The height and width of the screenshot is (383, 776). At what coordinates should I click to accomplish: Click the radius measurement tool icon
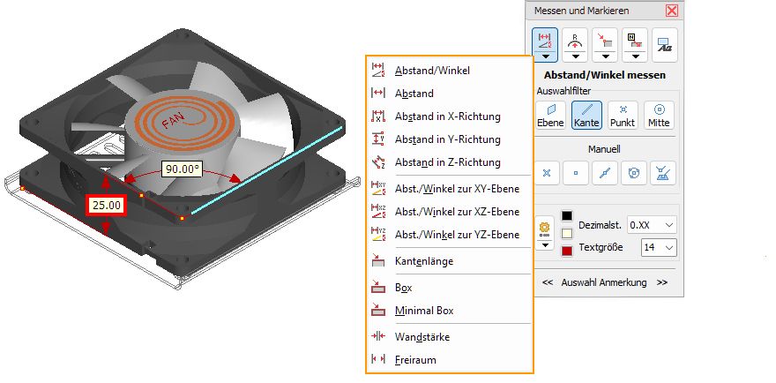tap(576, 40)
